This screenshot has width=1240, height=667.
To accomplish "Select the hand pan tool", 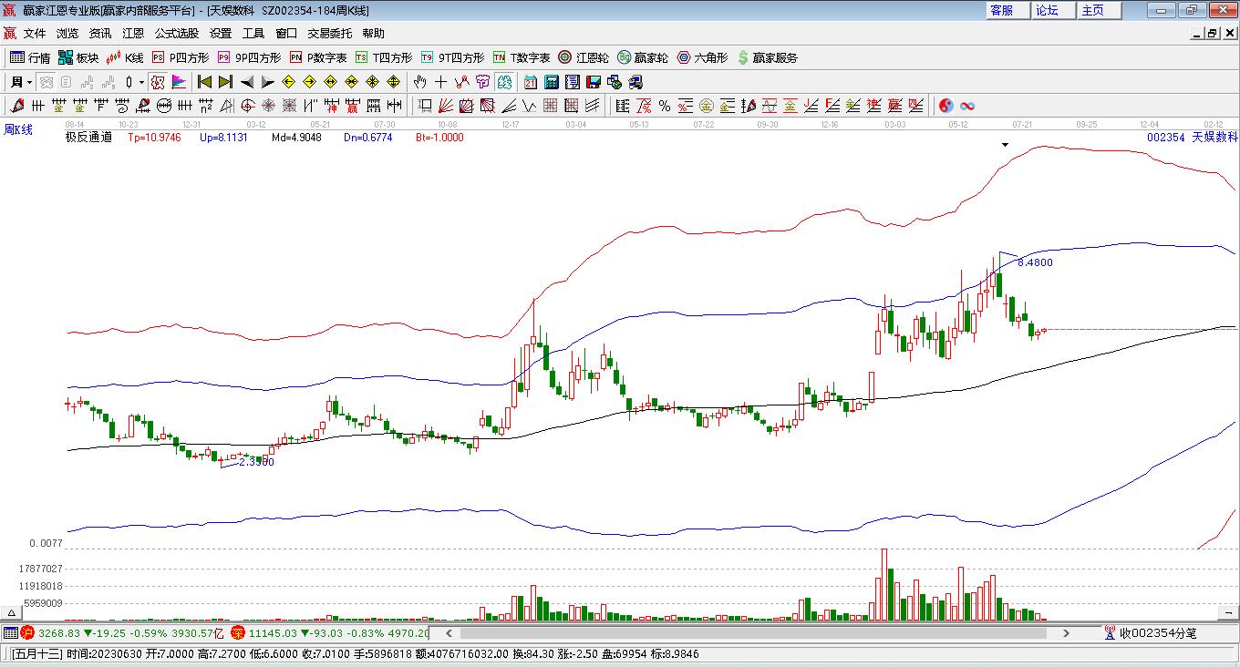I will [420, 82].
